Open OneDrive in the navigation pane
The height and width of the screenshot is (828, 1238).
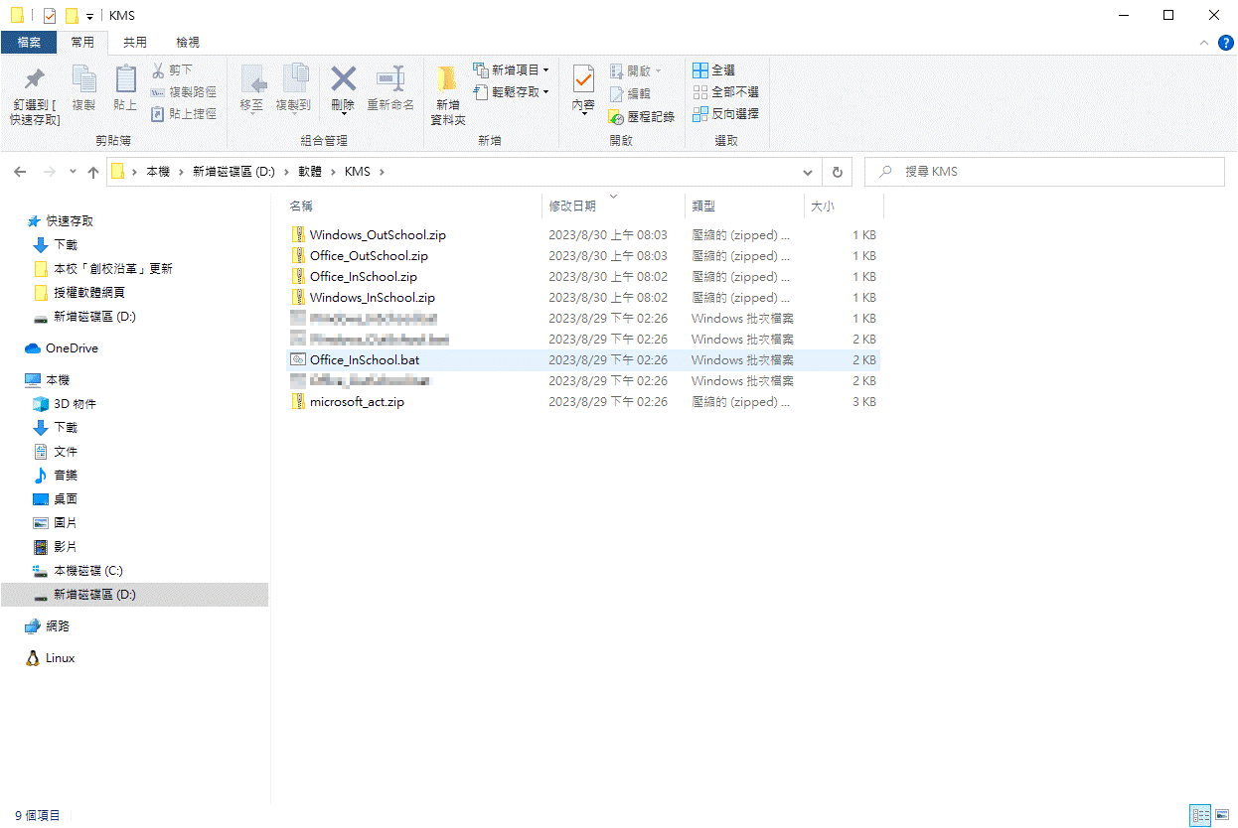coord(72,348)
